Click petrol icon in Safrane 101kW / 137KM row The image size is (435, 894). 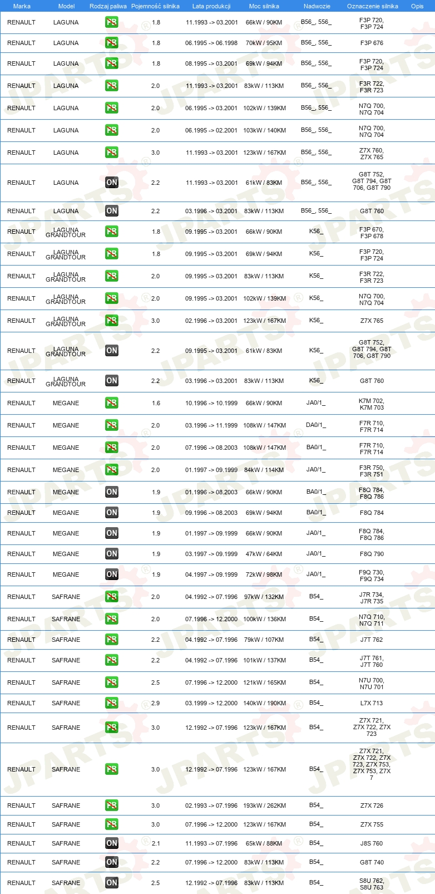112,660
